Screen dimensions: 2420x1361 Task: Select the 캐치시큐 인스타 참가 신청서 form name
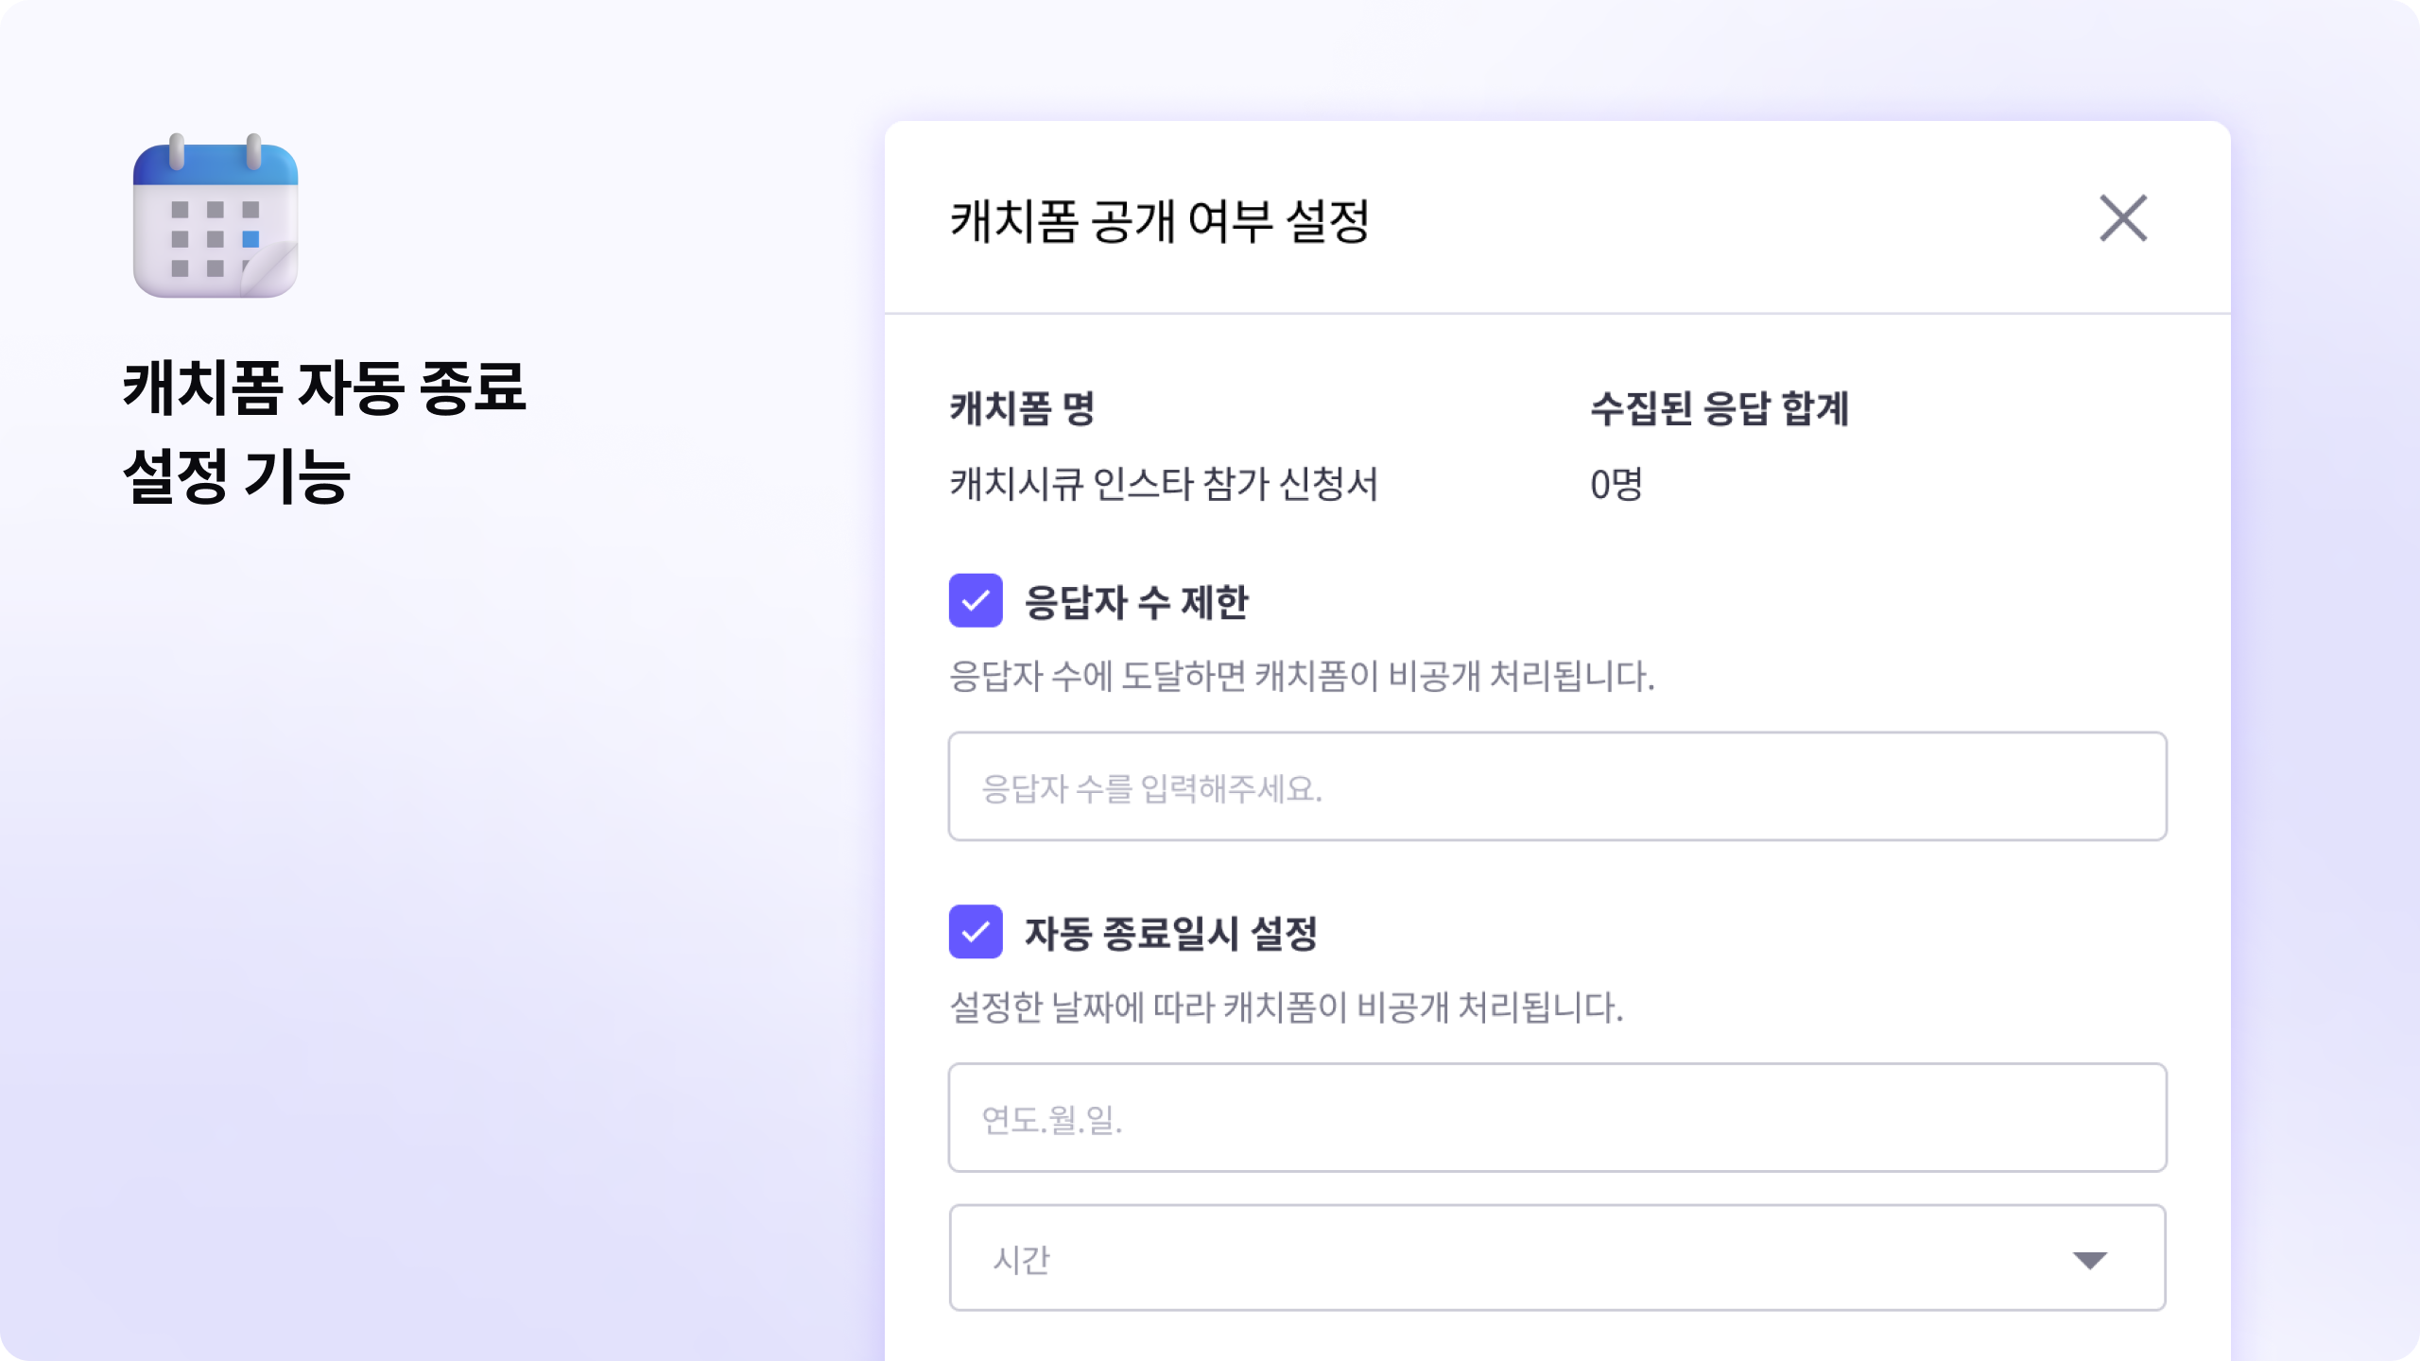1164,484
